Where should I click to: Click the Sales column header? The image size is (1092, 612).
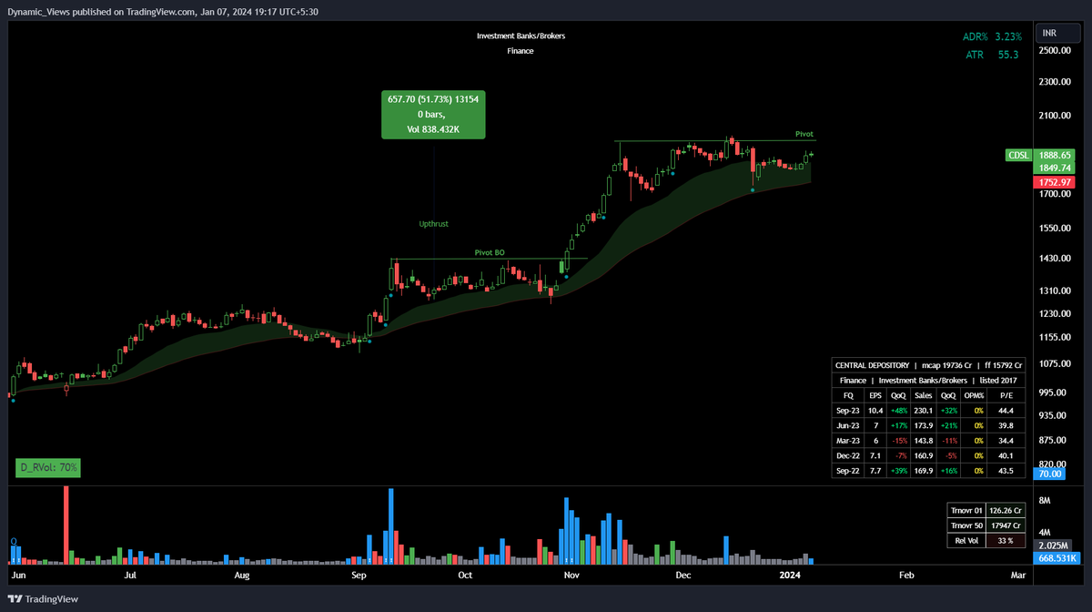pyautogui.click(x=924, y=395)
